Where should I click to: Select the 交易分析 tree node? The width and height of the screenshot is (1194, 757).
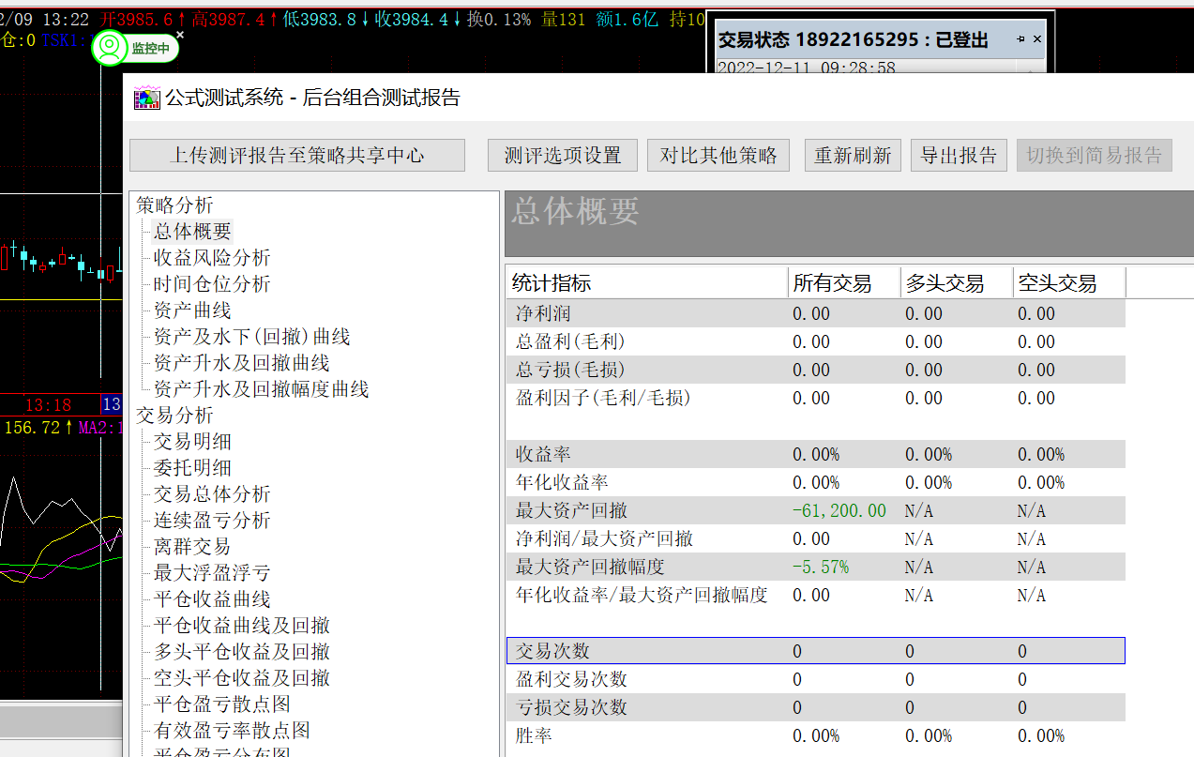pos(174,416)
